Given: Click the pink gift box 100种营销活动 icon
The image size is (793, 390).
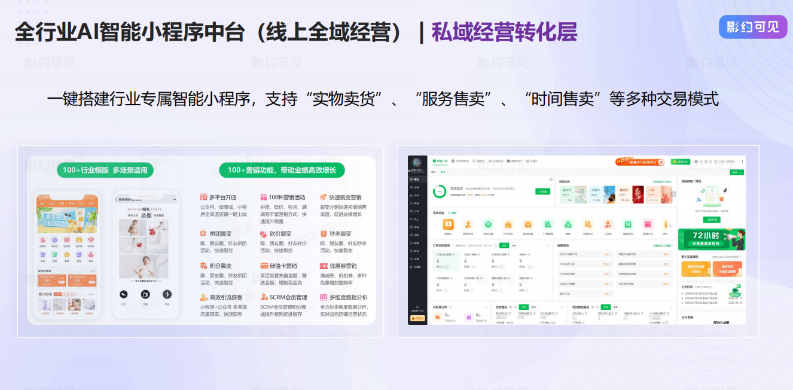Looking at the screenshot, I should coord(264,197).
